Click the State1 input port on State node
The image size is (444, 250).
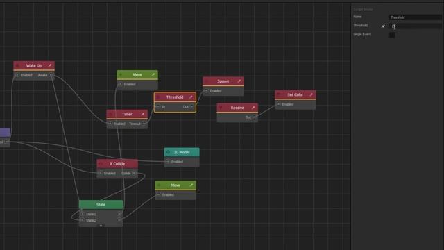tap(83, 214)
